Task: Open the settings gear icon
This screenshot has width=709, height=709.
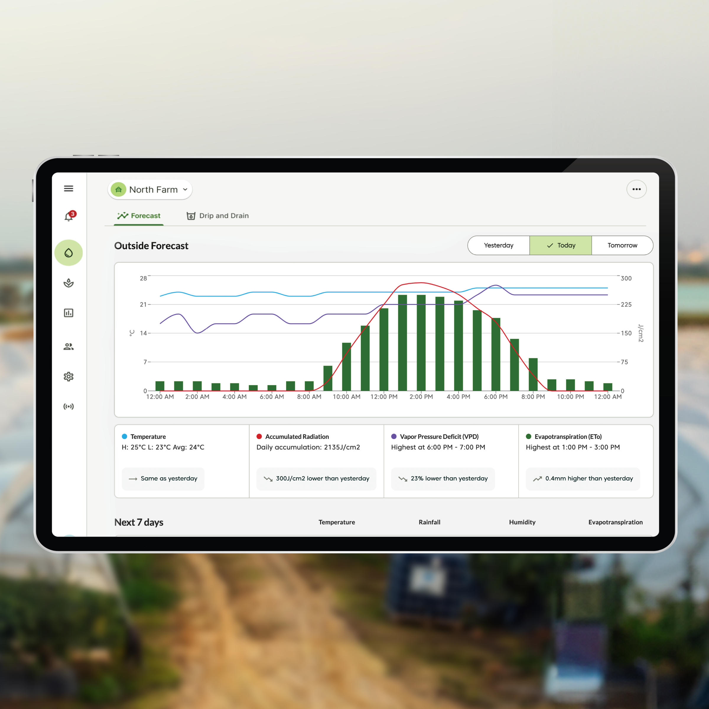Action: 69,377
